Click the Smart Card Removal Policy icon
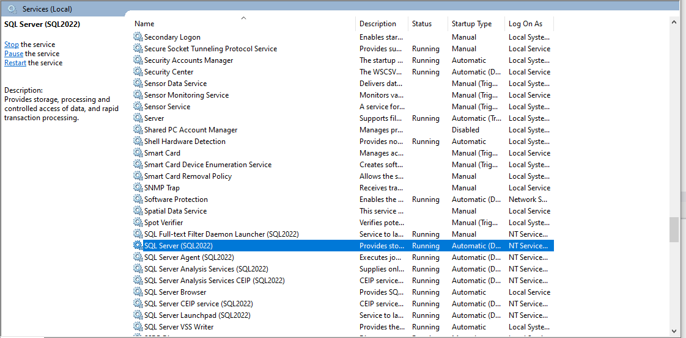 [x=138, y=176]
